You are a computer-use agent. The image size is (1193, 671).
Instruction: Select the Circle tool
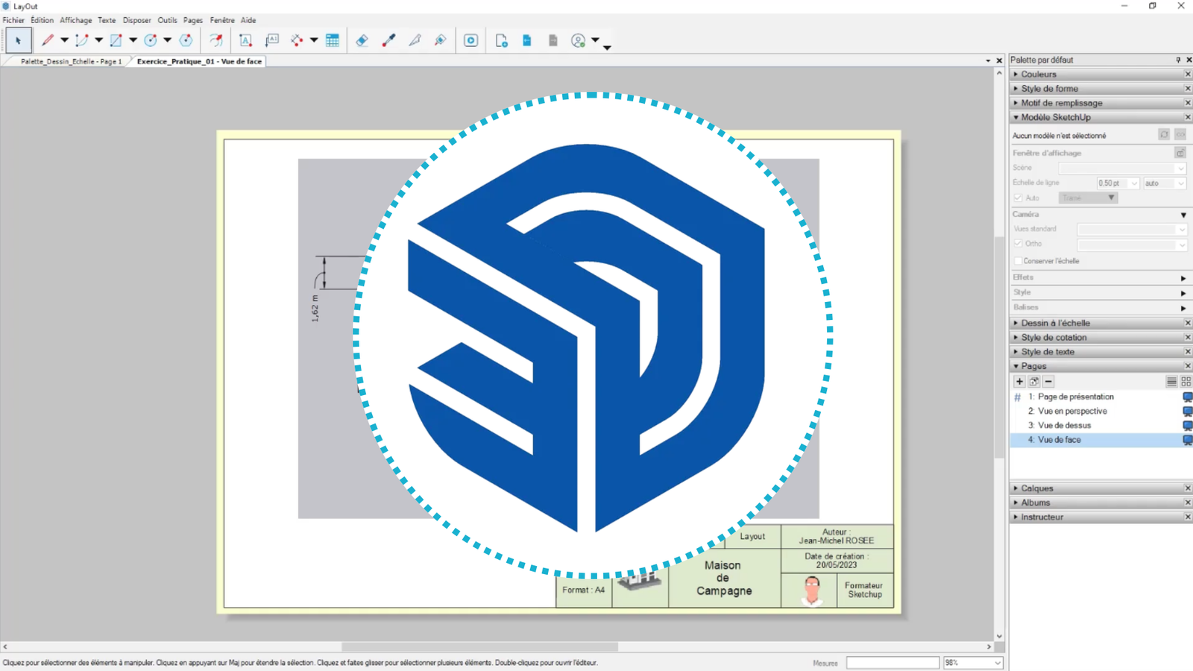(151, 40)
